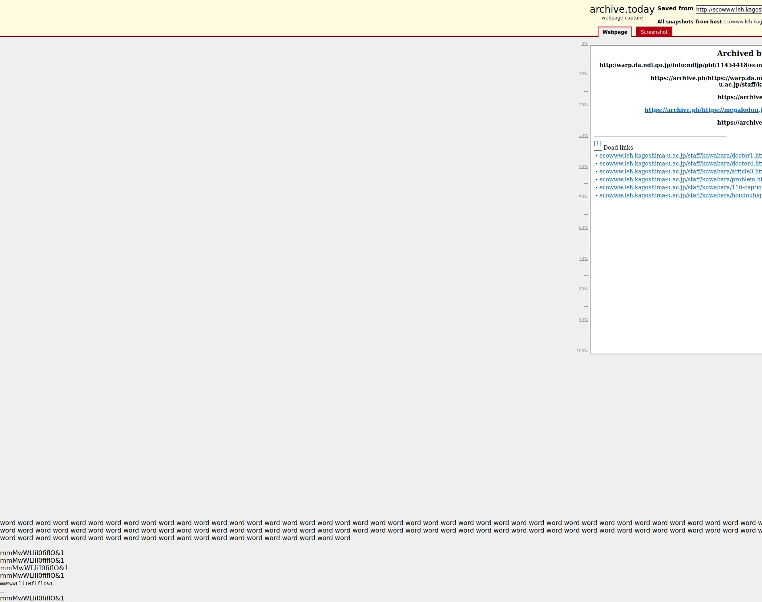The width and height of the screenshot is (762, 602).
Task: Open the problem page dead link
Action: coord(680,179)
